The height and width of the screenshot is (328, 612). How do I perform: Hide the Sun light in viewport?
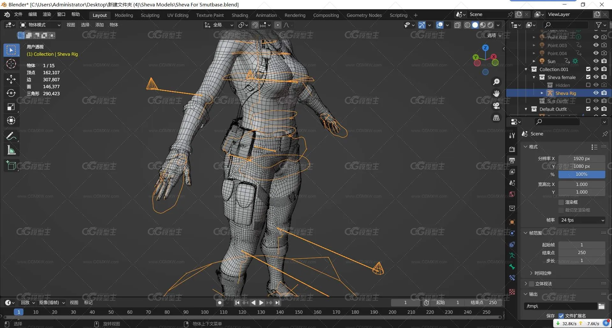point(596,61)
